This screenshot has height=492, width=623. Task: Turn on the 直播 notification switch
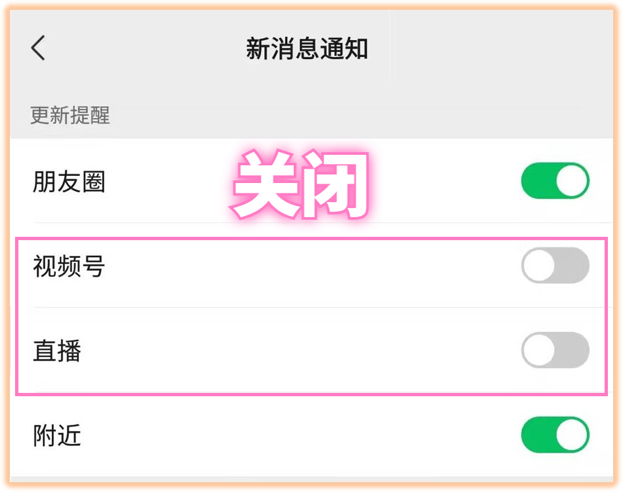coord(555,350)
